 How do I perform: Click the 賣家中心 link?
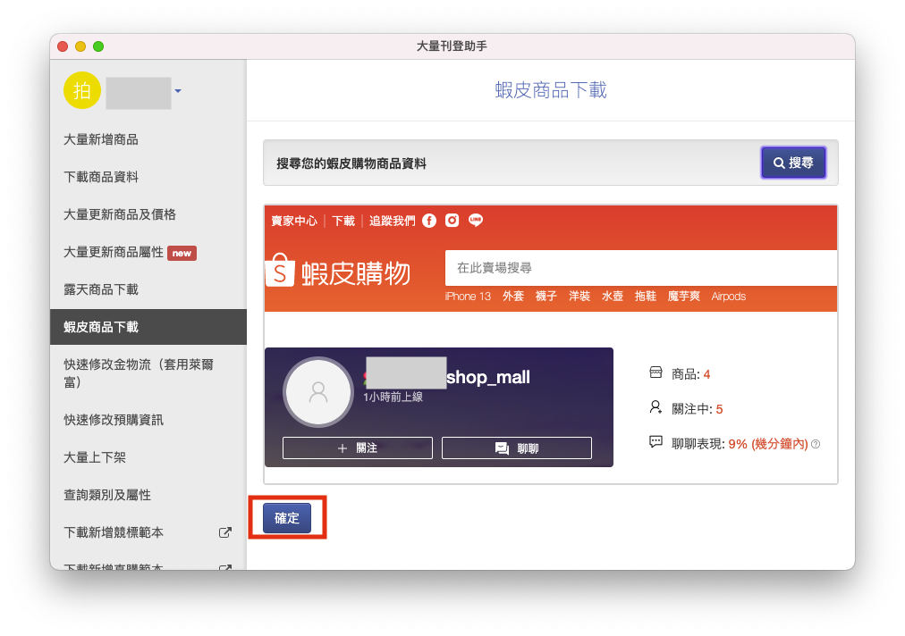pos(294,221)
